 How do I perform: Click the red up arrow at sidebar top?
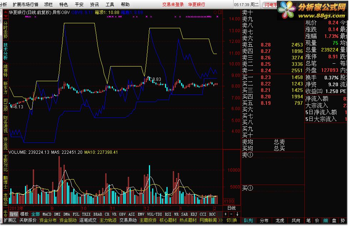click(6, 12)
